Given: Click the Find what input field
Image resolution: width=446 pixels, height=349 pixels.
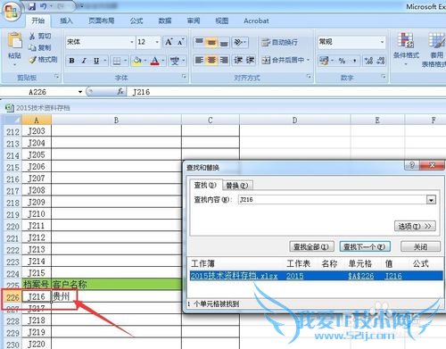Looking at the screenshot, I should (332, 200).
